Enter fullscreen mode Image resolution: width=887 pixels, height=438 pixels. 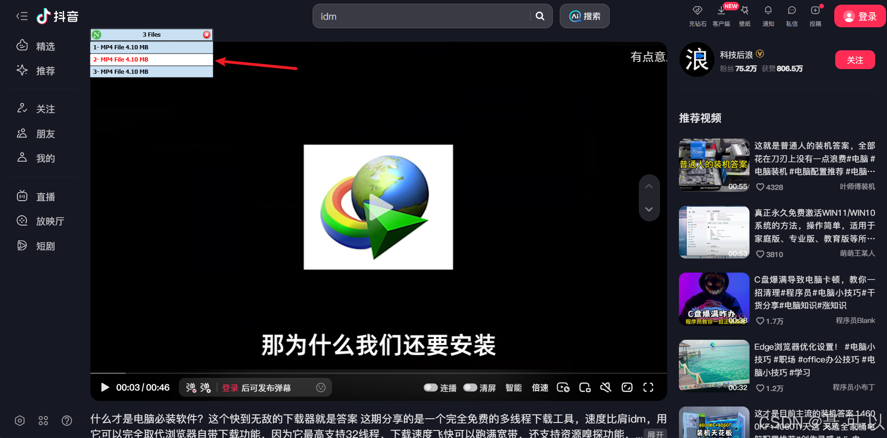point(648,387)
